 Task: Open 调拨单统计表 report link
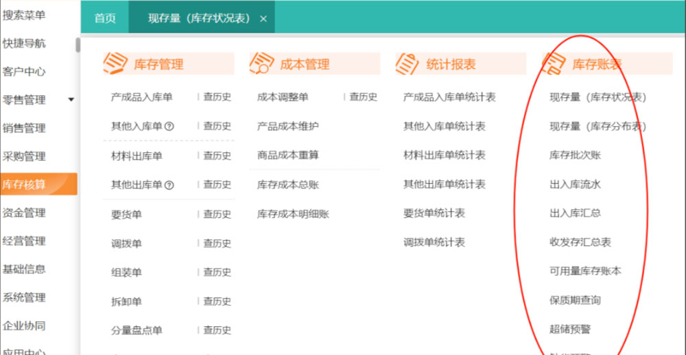434,243
